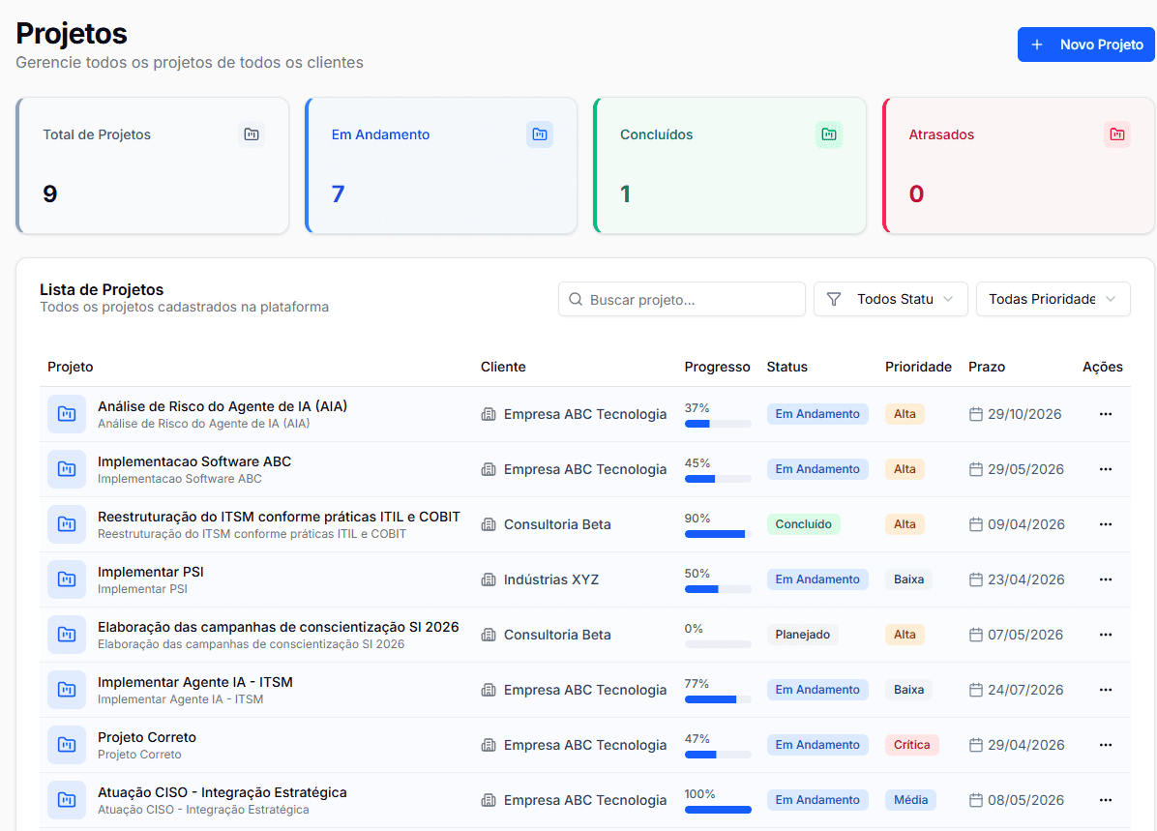This screenshot has height=831, width=1157.
Task: Click the calendar icon beside 29/10/2026
Action: (975, 414)
